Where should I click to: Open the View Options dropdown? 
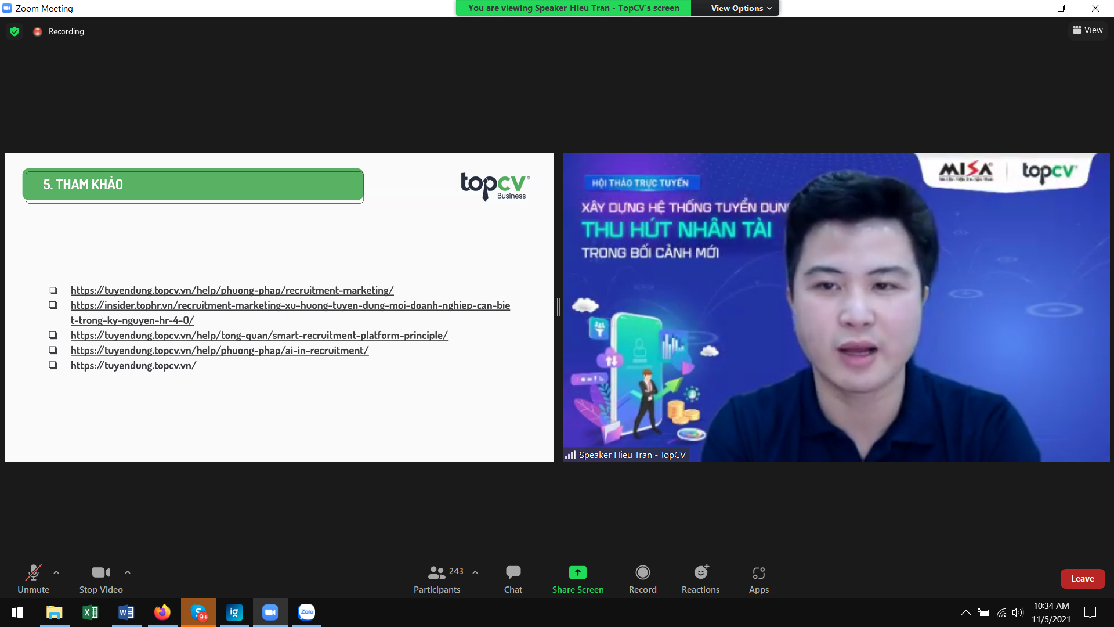741,8
